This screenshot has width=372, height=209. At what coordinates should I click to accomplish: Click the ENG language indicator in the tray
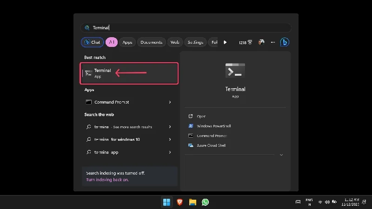pos(309,202)
